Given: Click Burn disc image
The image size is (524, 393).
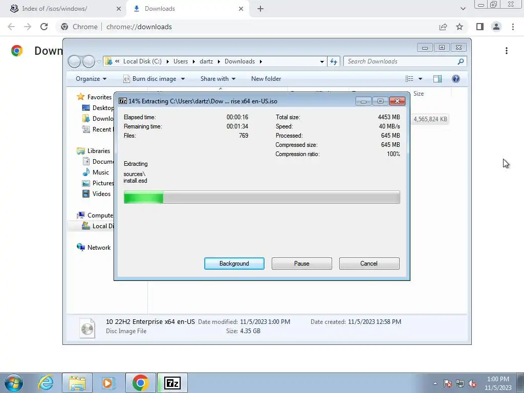Looking at the screenshot, I should [150, 79].
